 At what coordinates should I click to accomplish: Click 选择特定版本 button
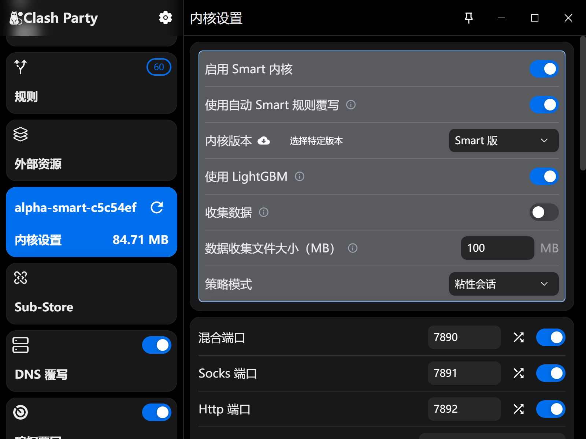(316, 141)
